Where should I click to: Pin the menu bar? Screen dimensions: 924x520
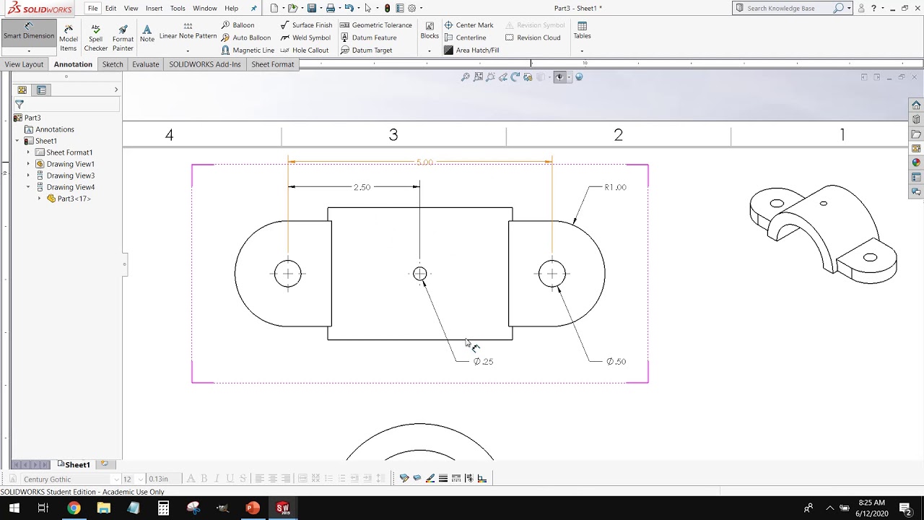click(x=253, y=9)
